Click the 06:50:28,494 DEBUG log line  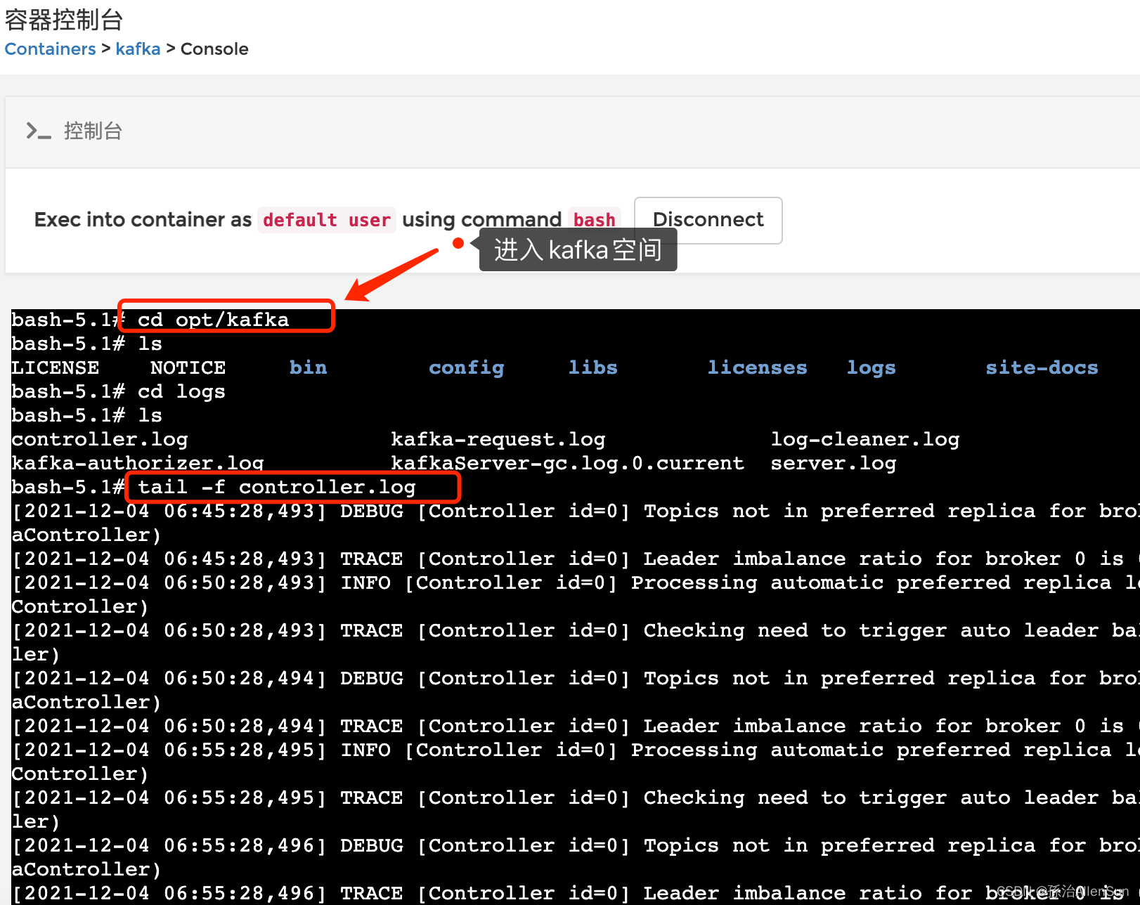(x=576, y=690)
